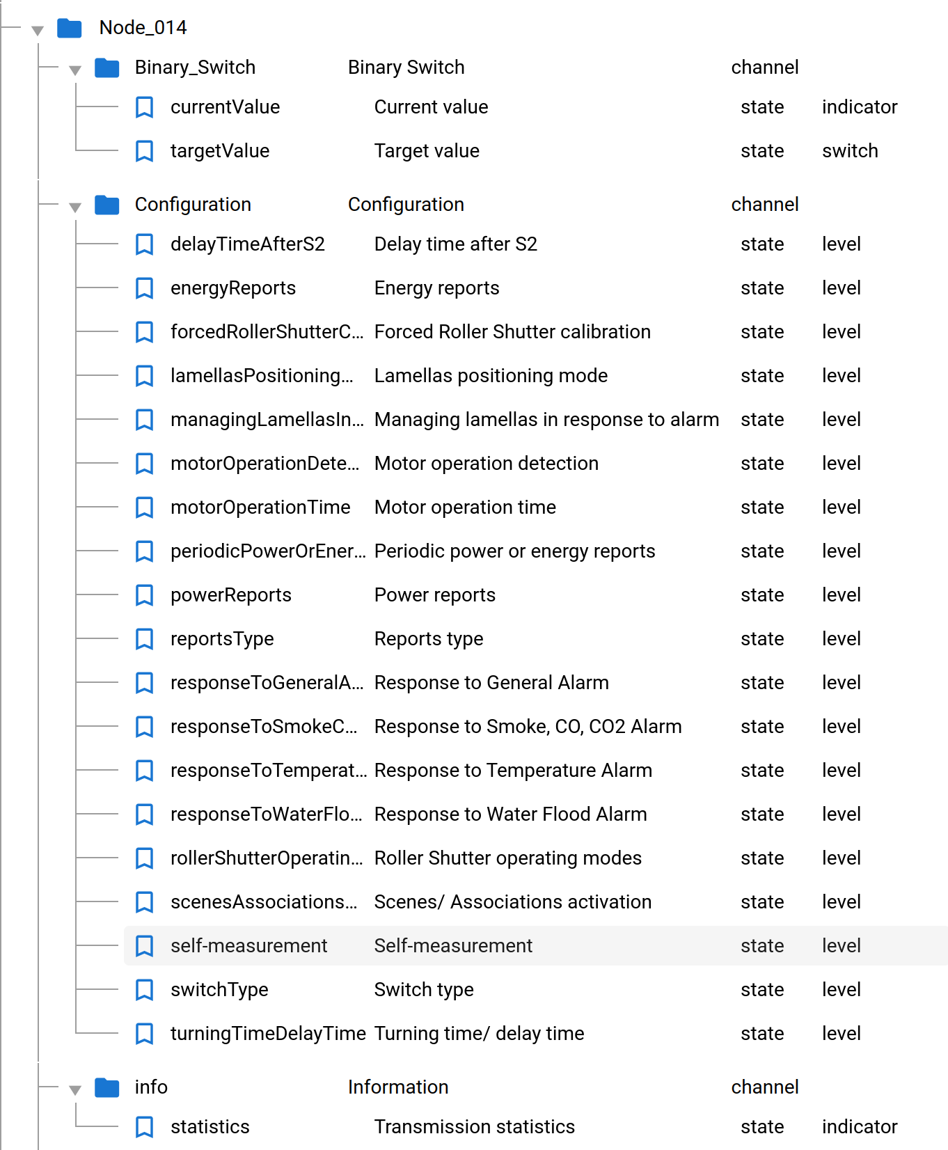Click 'Managing lamellas in response to alarm'
The height and width of the screenshot is (1150, 948).
click(547, 420)
